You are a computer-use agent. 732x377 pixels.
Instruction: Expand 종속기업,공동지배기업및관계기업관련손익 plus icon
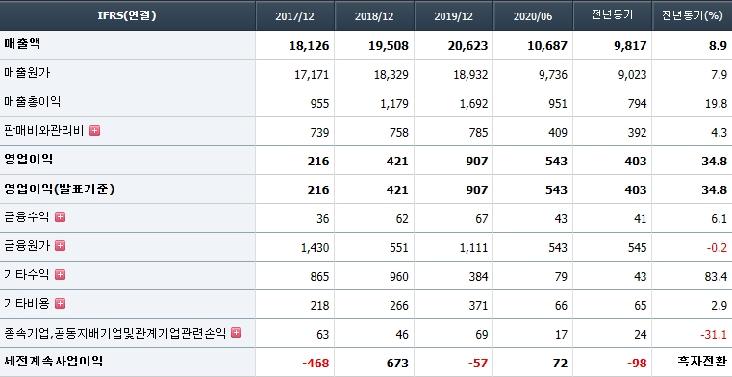pyautogui.click(x=237, y=333)
